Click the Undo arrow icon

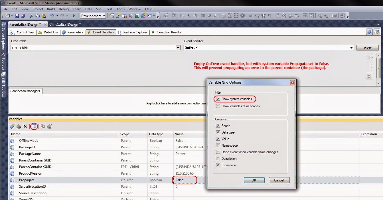point(52,16)
